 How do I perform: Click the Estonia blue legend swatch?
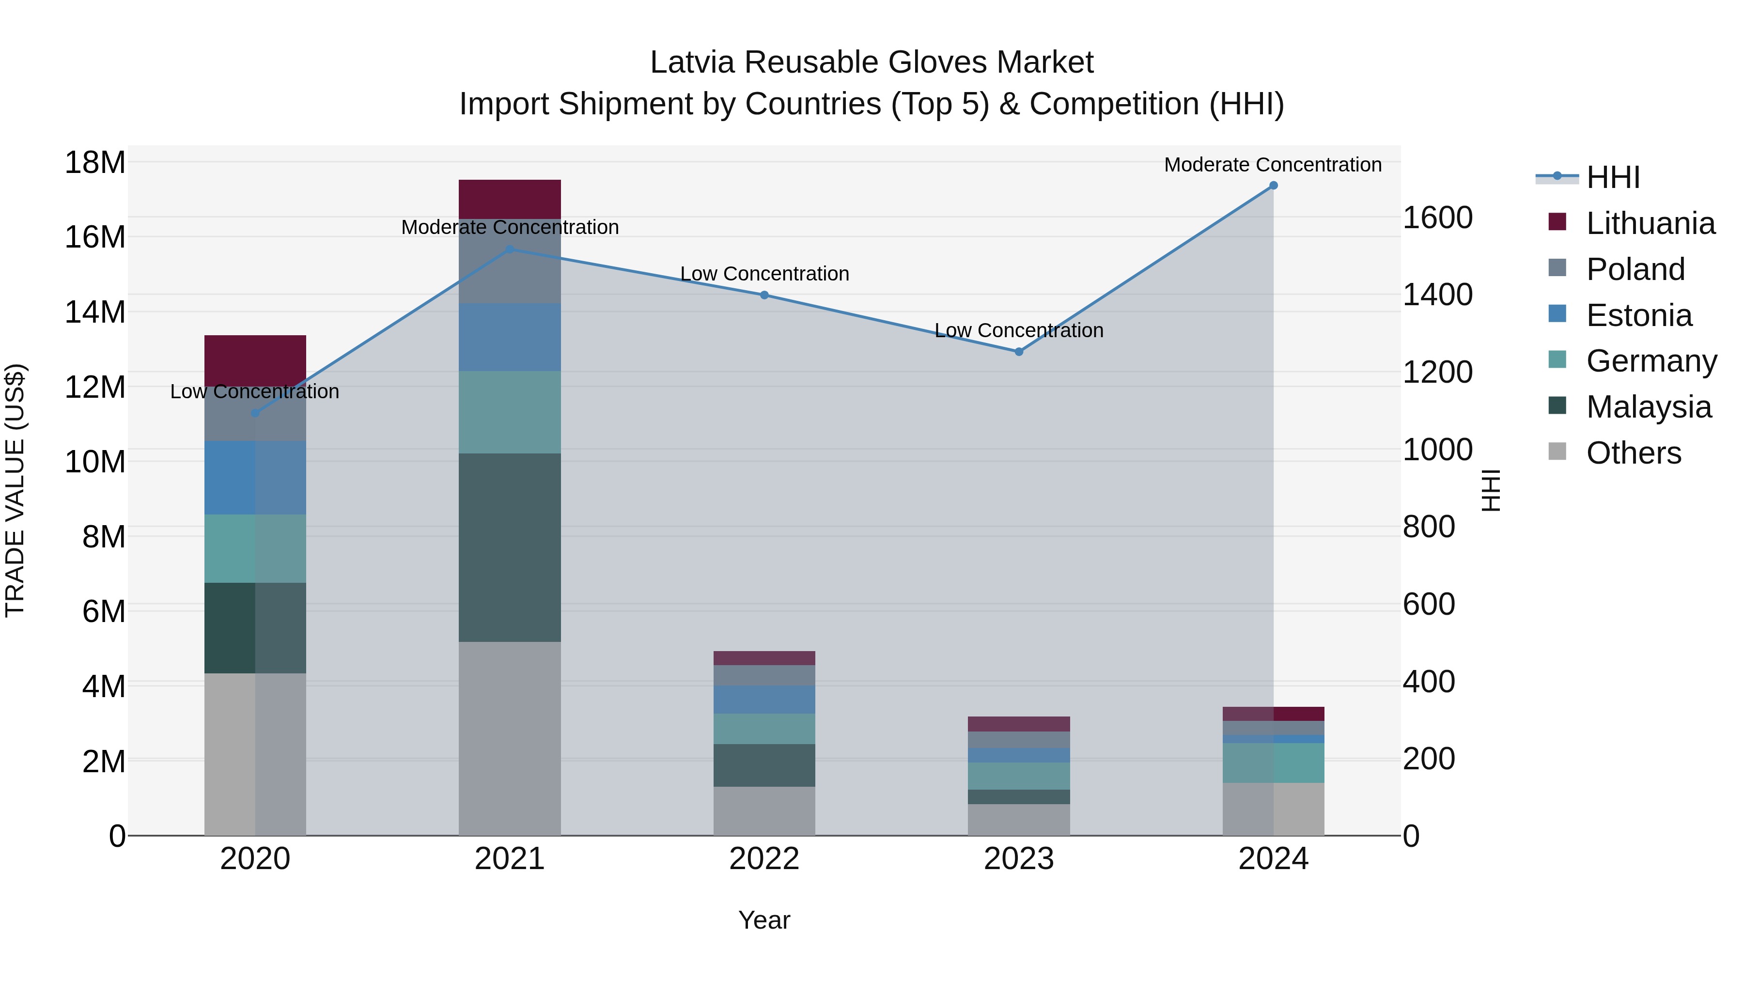(x=1557, y=313)
